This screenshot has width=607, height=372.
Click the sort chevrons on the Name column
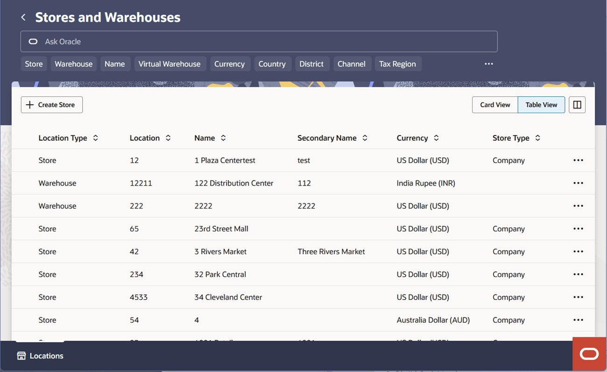223,137
